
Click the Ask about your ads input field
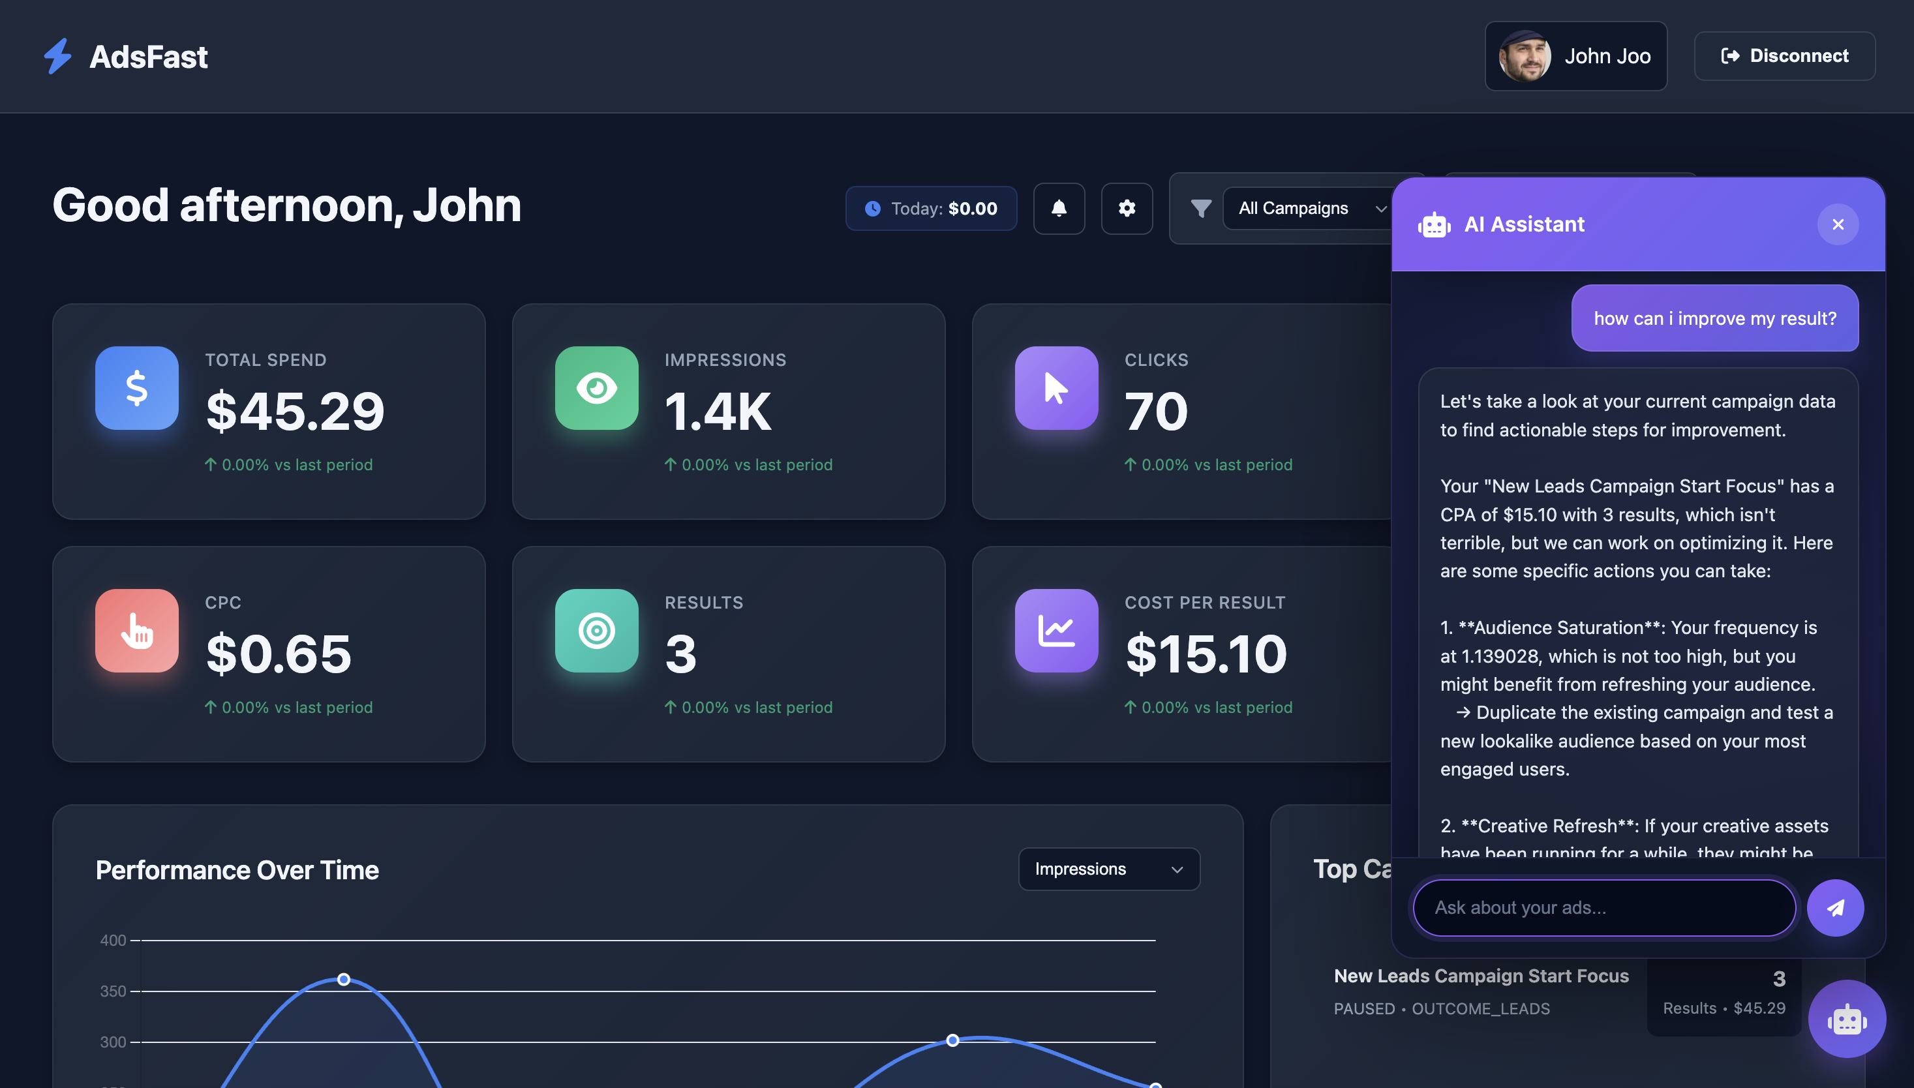click(1604, 908)
